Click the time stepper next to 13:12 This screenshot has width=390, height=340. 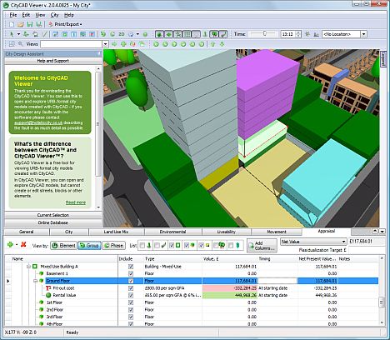pyautogui.click(x=298, y=34)
